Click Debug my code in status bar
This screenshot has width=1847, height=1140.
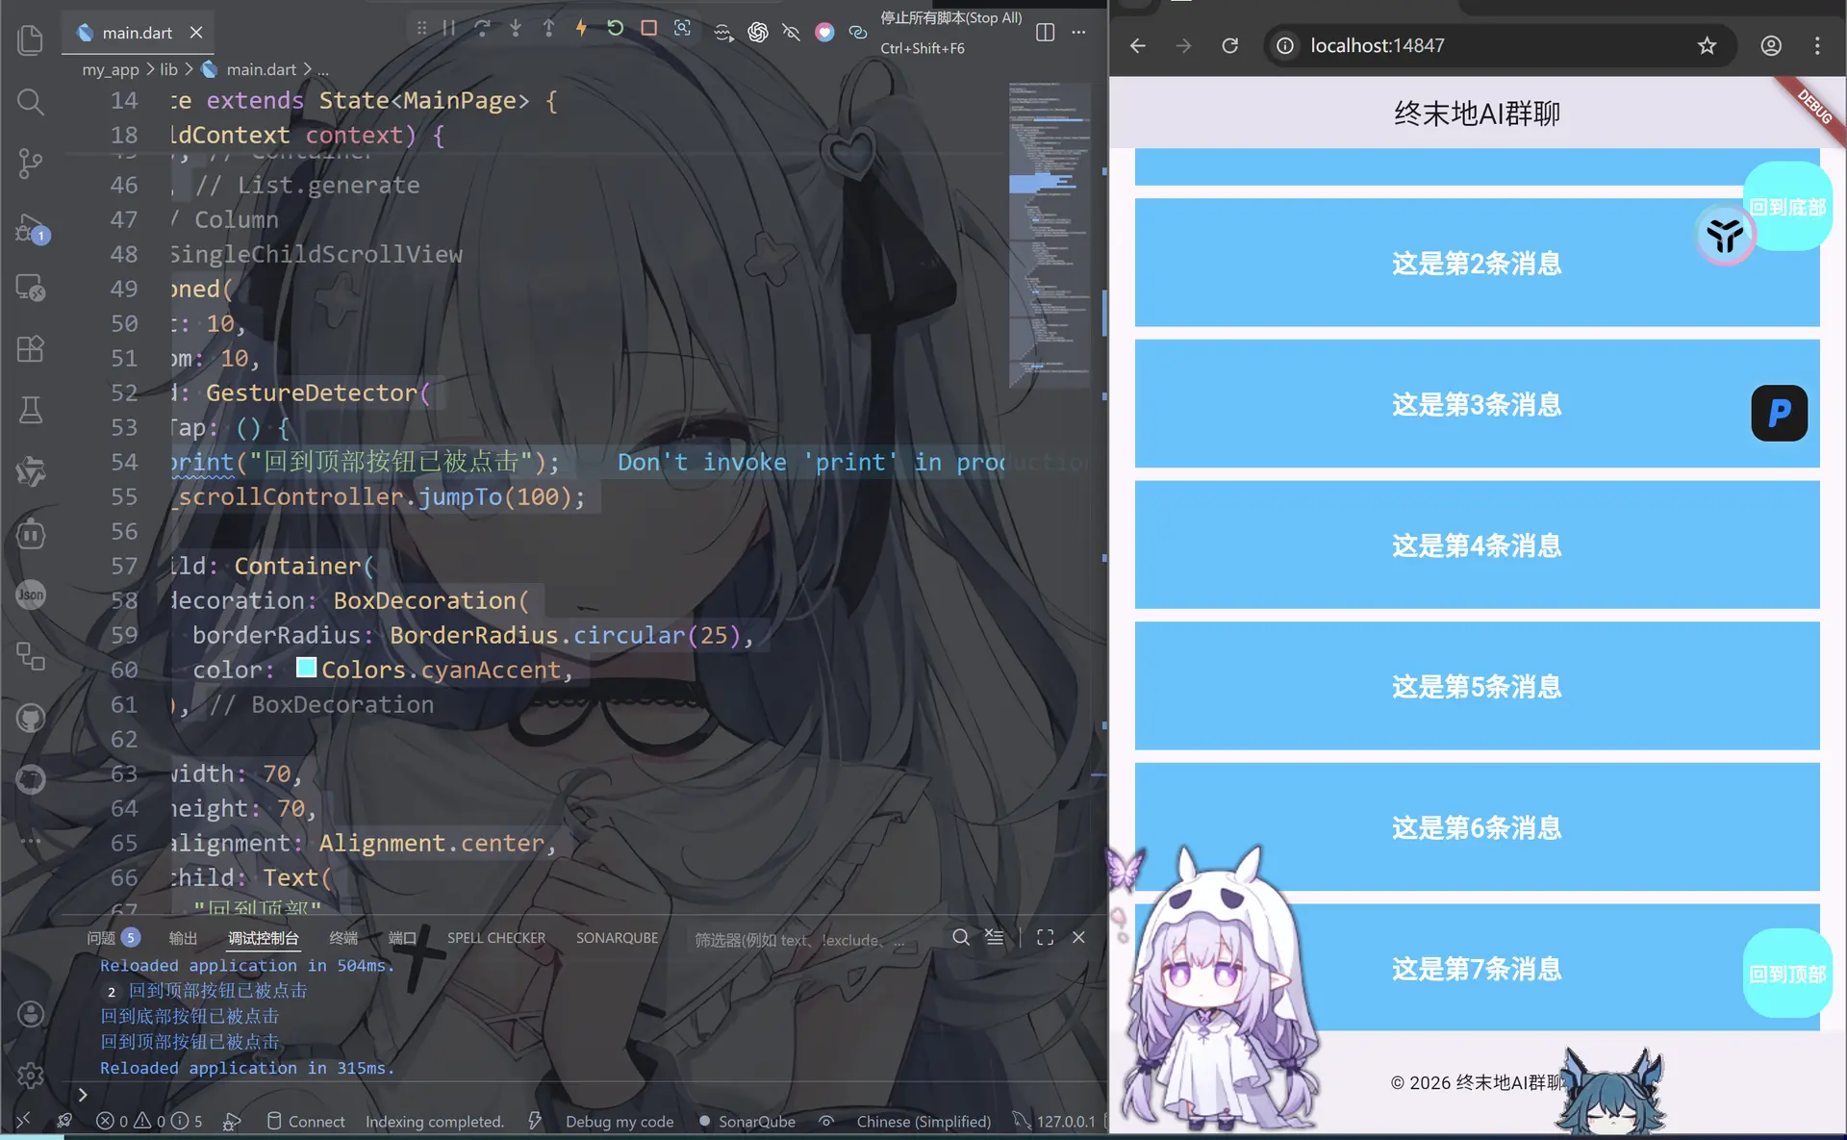[x=620, y=1121]
